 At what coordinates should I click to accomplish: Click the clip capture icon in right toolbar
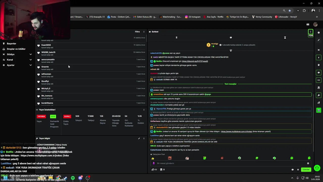point(319,50)
